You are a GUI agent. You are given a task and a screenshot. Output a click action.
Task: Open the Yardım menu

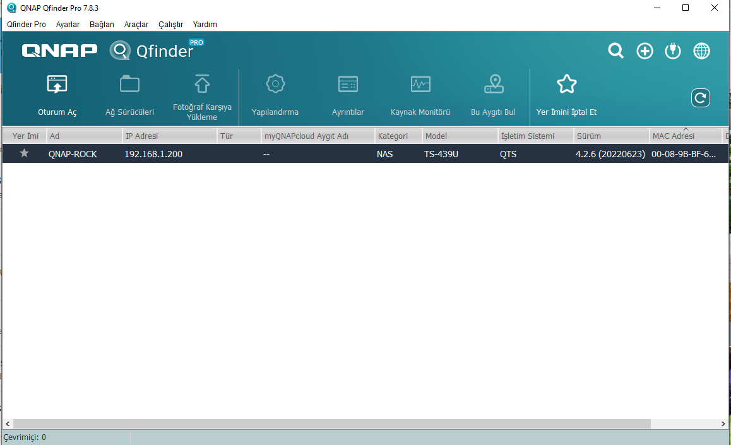pyautogui.click(x=204, y=24)
